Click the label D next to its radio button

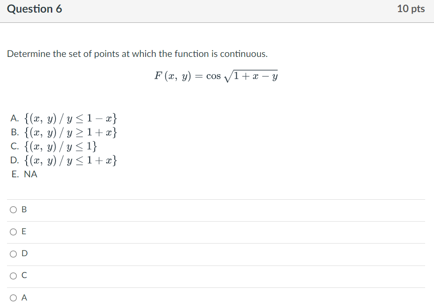pyautogui.click(x=24, y=253)
